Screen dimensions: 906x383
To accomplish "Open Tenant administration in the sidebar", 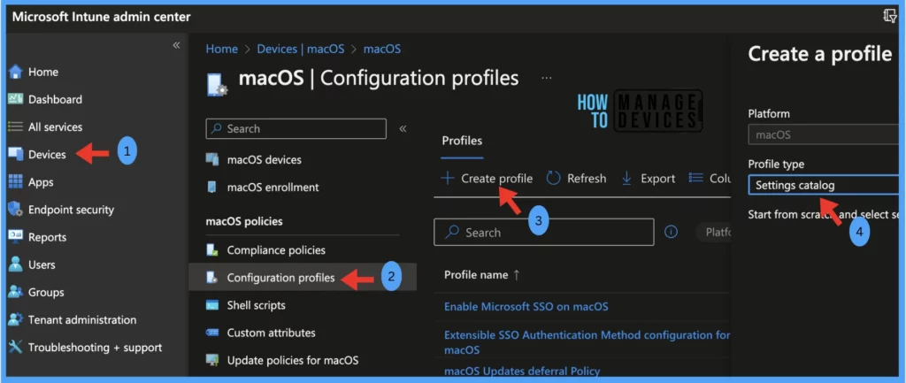I will (82, 319).
